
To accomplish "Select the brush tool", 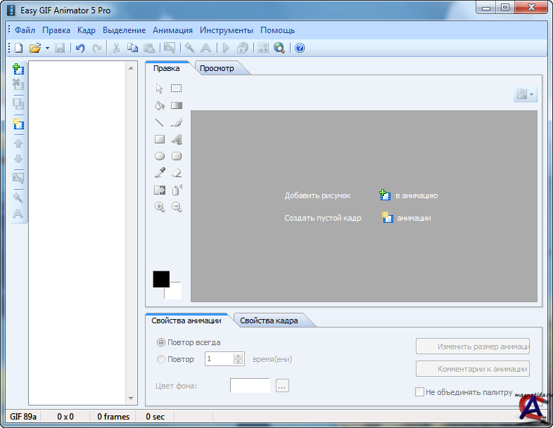I will click(x=177, y=122).
